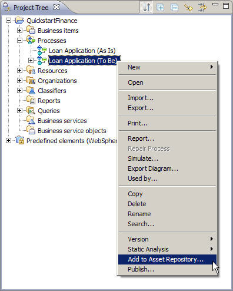
Task: Toggle the sort order toolbar button
Action: pyautogui.click(x=147, y=7)
